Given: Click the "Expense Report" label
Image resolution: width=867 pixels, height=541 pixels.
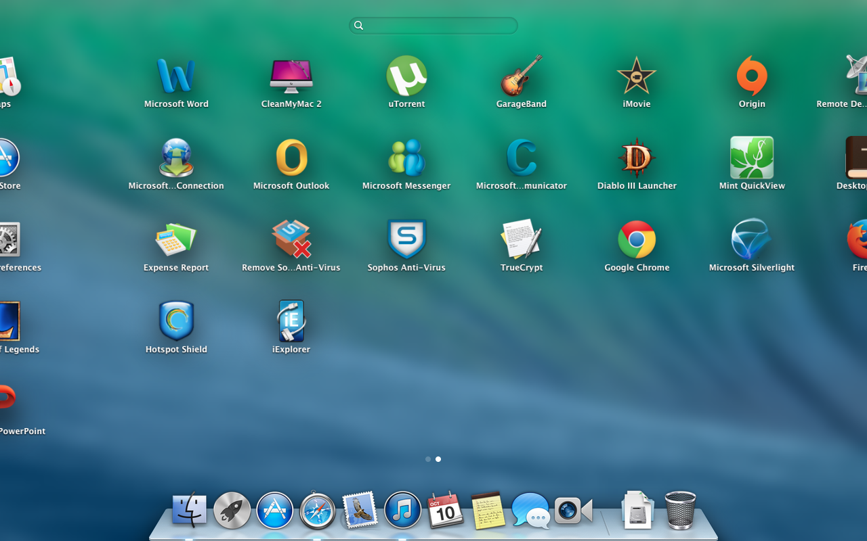Looking at the screenshot, I should point(176,268).
